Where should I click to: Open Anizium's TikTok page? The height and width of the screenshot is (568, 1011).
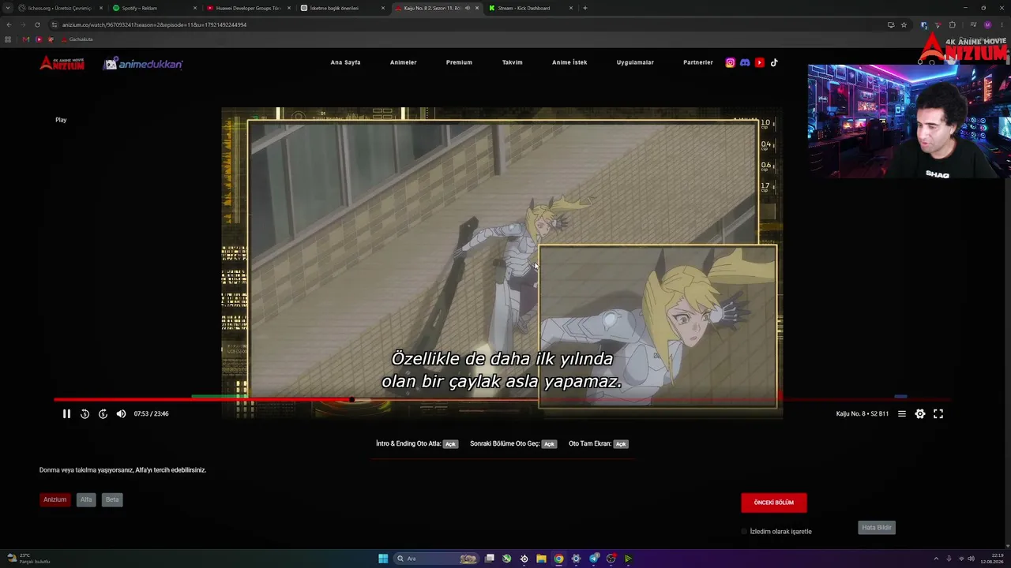click(x=774, y=62)
